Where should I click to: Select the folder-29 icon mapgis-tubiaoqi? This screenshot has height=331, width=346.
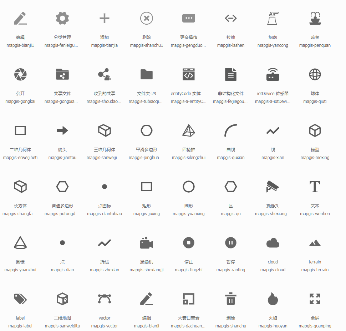pyautogui.click(x=147, y=74)
